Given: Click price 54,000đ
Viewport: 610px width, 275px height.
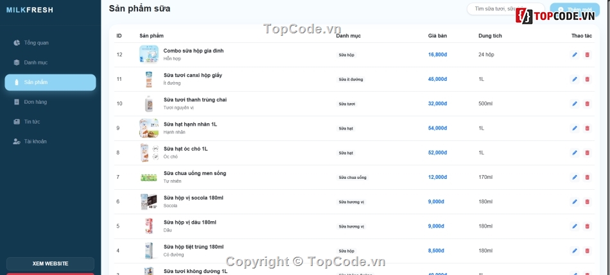Looking at the screenshot, I should (438, 128).
